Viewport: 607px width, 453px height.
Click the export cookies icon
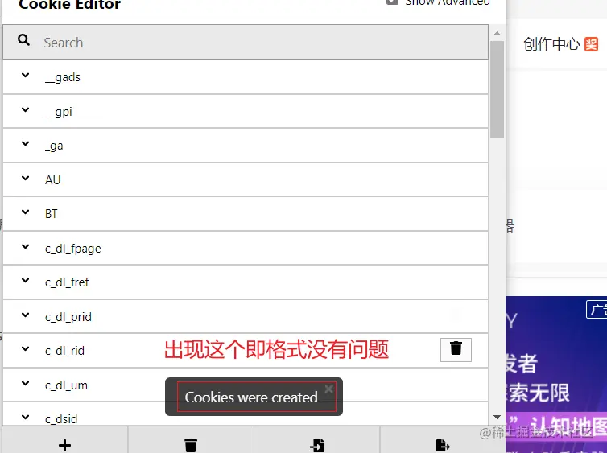point(443,445)
